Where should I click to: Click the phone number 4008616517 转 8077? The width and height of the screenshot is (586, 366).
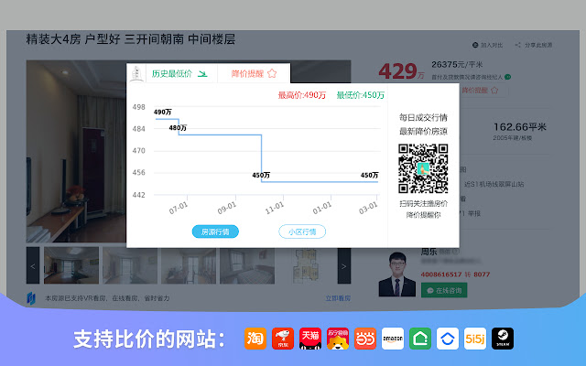click(455, 274)
